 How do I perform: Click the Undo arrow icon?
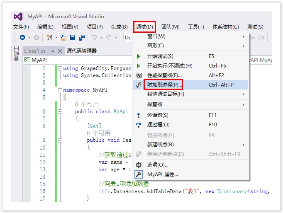click(x=94, y=37)
